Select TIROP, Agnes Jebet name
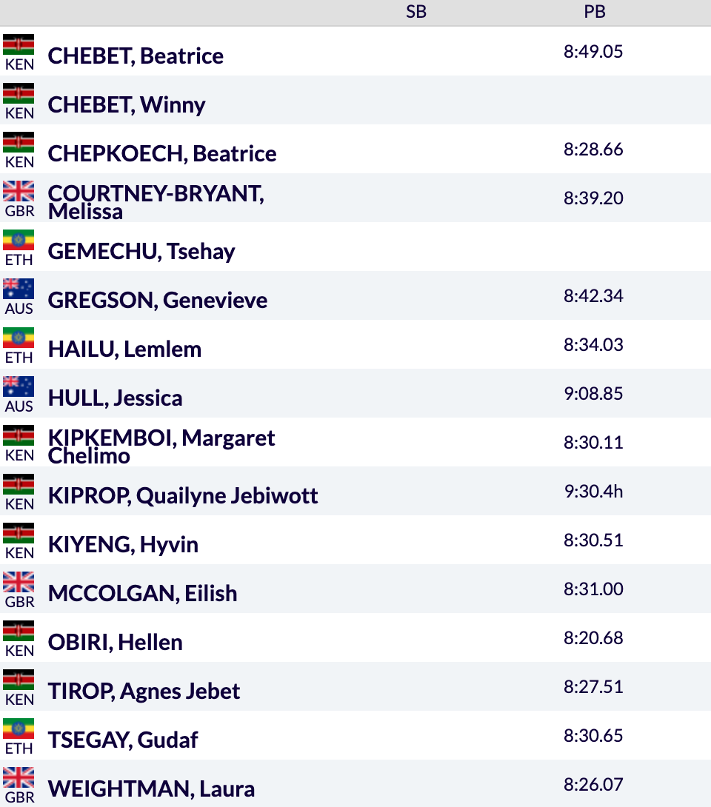 click(x=144, y=692)
